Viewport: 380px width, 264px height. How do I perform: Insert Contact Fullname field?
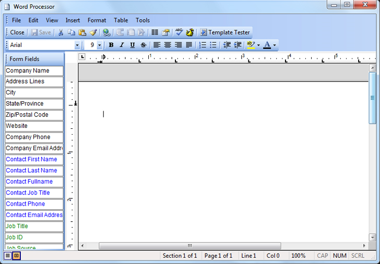[34, 182]
